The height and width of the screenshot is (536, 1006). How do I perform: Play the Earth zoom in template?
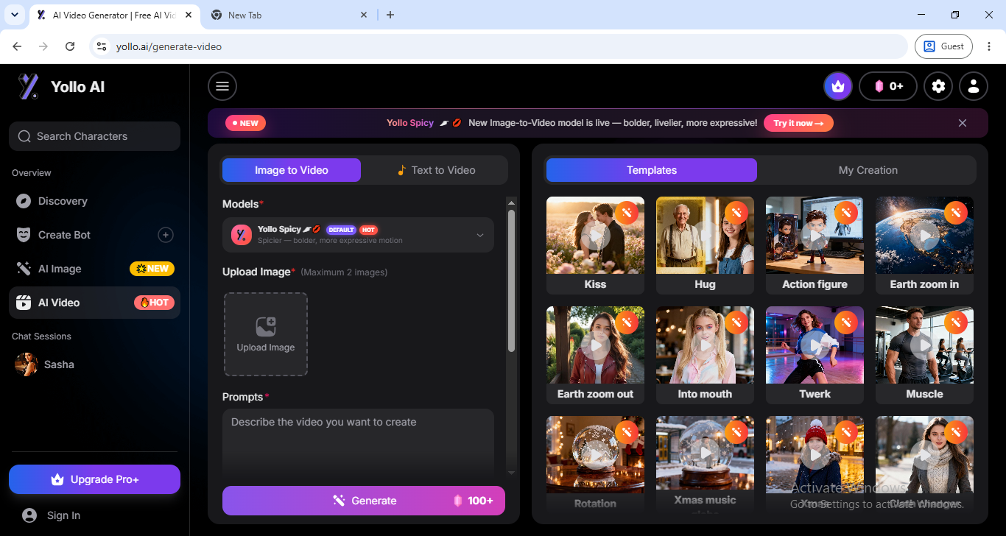924,236
